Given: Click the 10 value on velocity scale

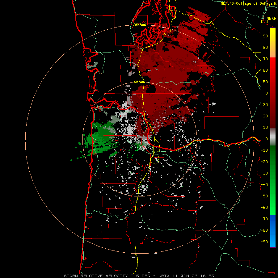Looking at the screenshot, I should click(x=265, y=128).
